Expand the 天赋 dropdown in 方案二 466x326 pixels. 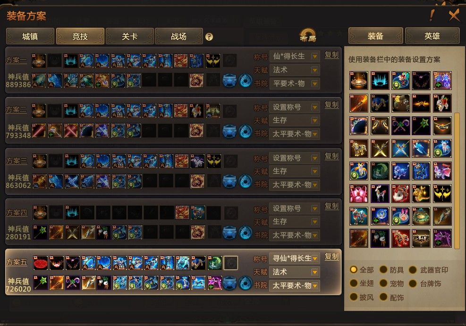295,121
